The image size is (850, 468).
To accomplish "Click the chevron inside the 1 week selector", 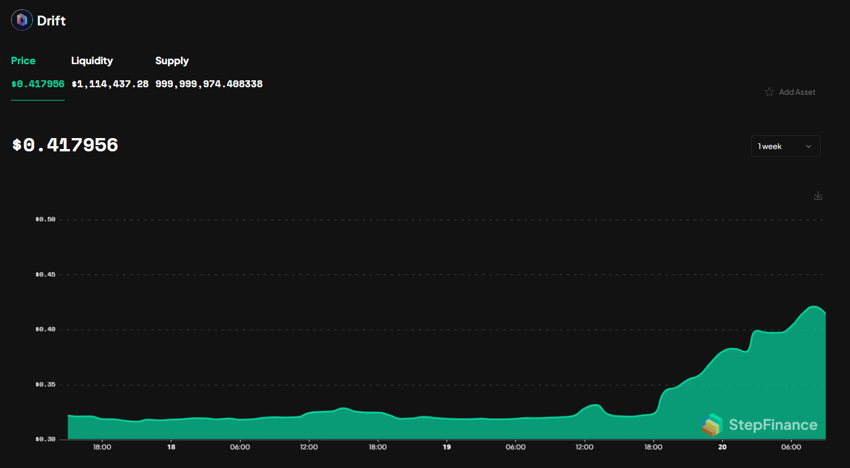I will [808, 146].
